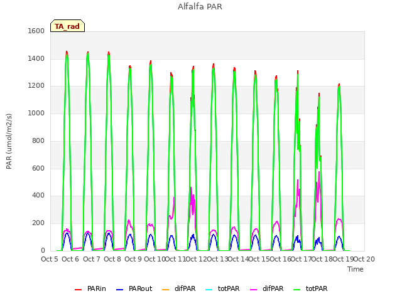Viewport: 402px width, 301px height.
Task: Click the blue PARout legend swatch
Action: (x=120, y=290)
